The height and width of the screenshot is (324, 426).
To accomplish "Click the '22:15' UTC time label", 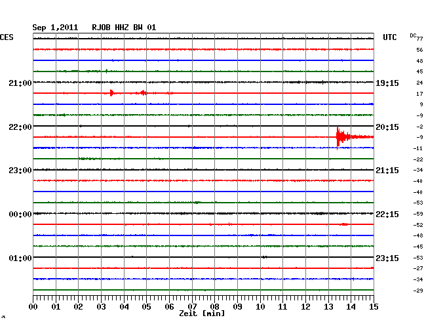I will pos(387,214).
